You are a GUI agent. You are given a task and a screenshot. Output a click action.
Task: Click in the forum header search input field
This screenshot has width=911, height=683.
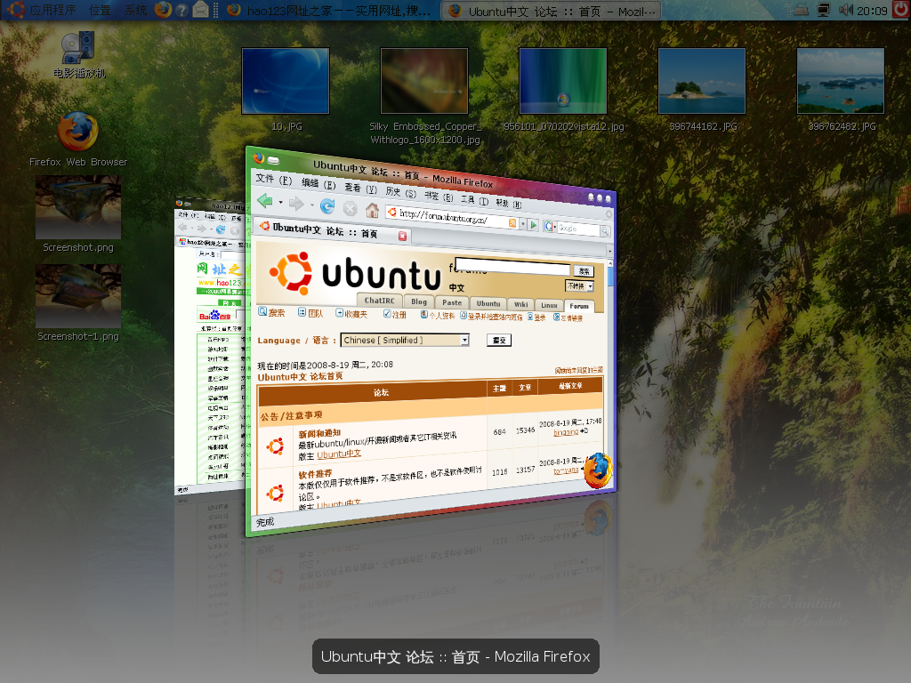coord(513,267)
